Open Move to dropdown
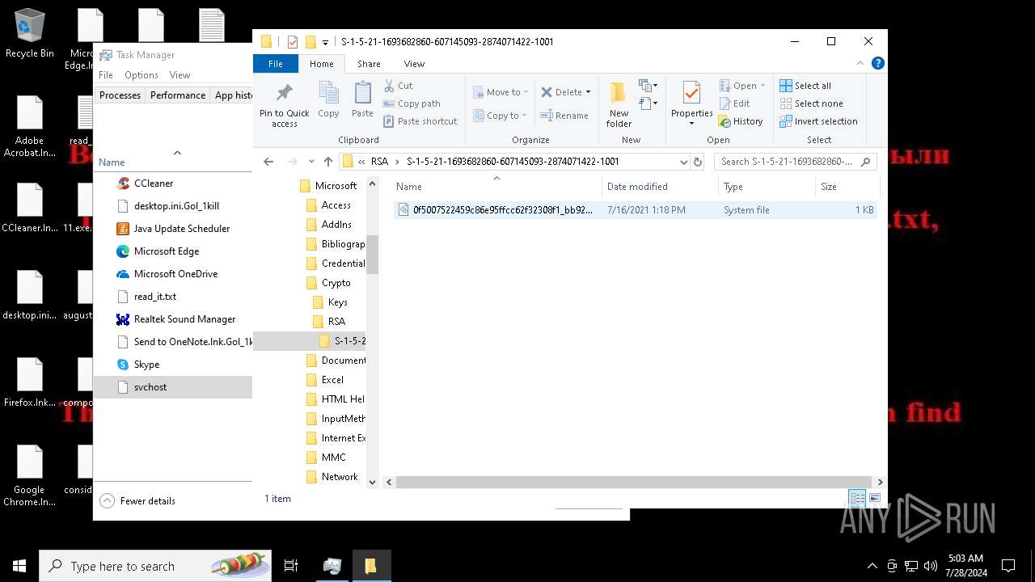Screen dimensions: 1035x582 click(x=501, y=92)
